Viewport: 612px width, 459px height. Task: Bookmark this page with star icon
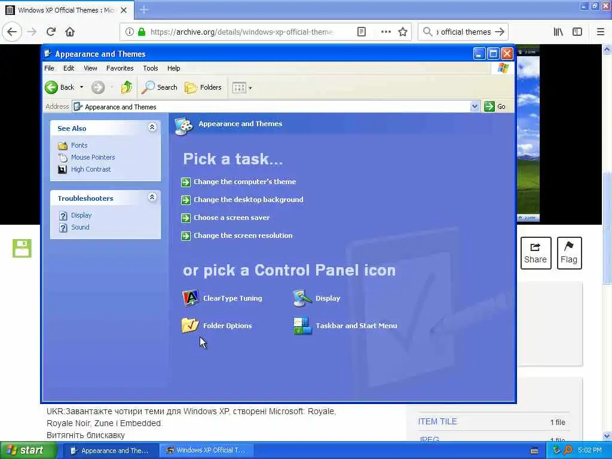[x=403, y=32]
